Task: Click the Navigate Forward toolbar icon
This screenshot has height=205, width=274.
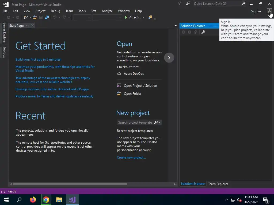Action: coord(18,17)
